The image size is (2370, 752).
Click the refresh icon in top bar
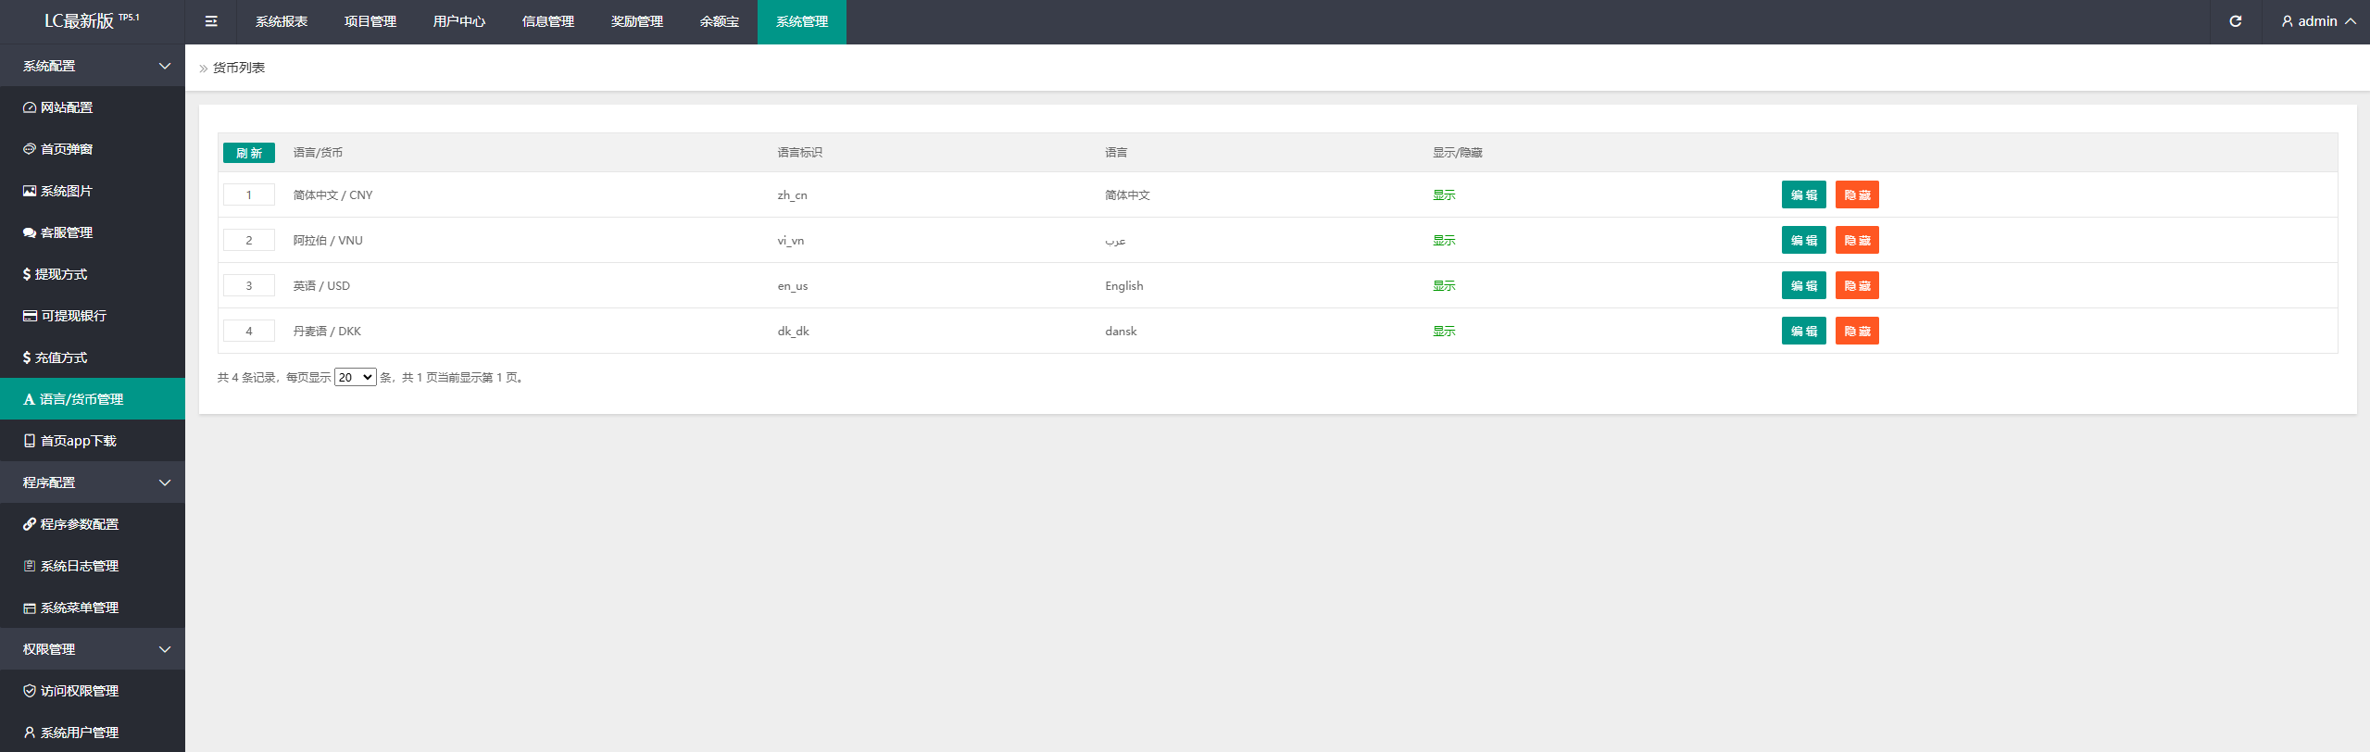(x=2235, y=21)
